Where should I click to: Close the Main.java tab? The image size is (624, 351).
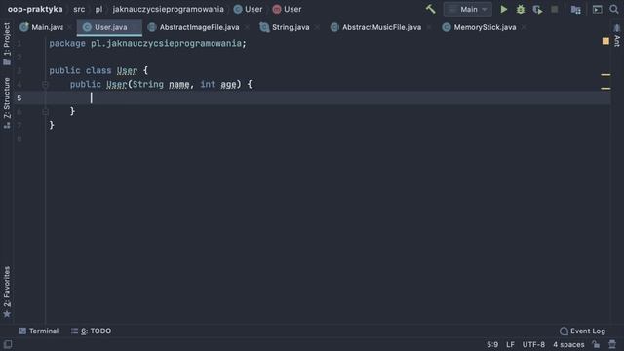point(69,27)
